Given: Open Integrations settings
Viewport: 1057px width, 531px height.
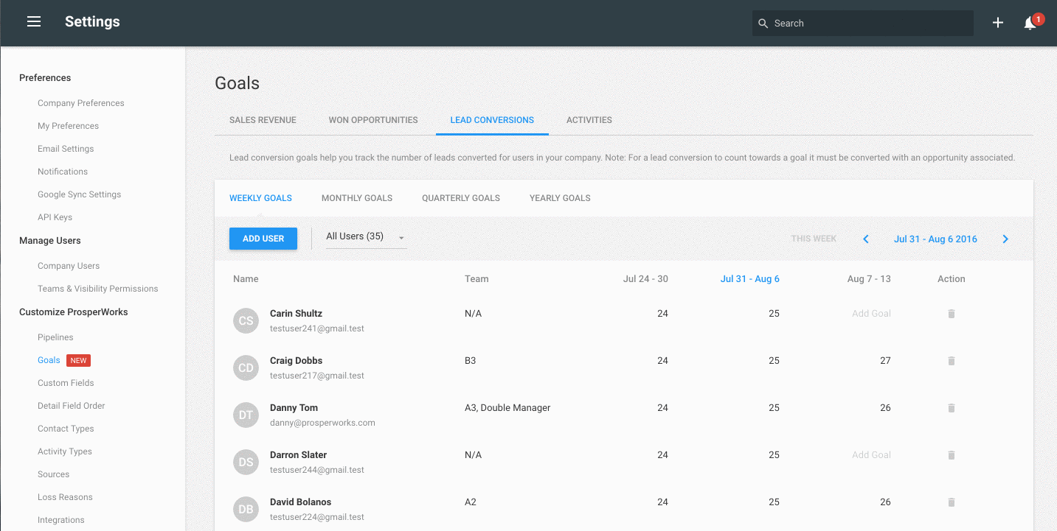Looking at the screenshot, I should [61, 520].
